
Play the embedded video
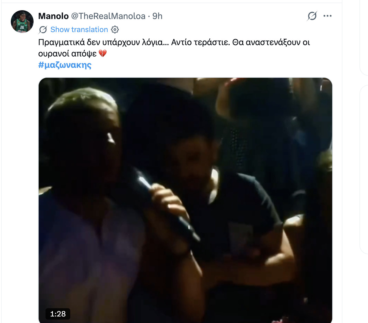[185, 200]
